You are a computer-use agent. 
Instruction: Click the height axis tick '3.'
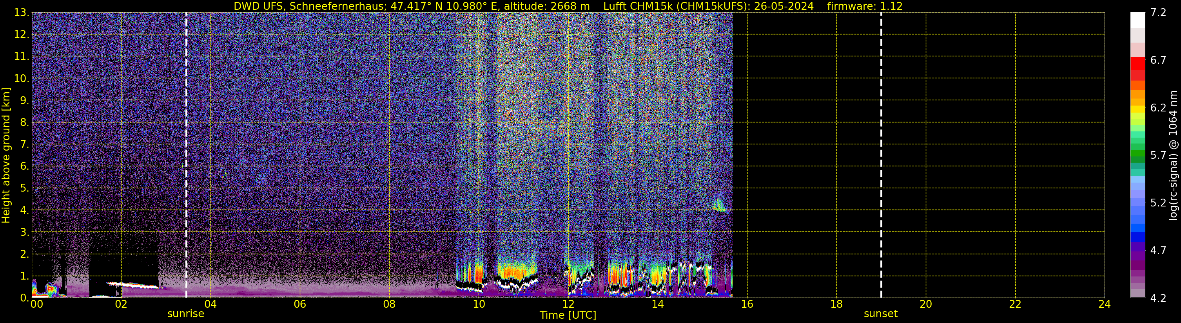[24, 232]
